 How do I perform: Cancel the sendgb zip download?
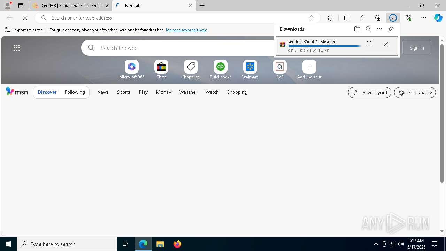point(385,44)
